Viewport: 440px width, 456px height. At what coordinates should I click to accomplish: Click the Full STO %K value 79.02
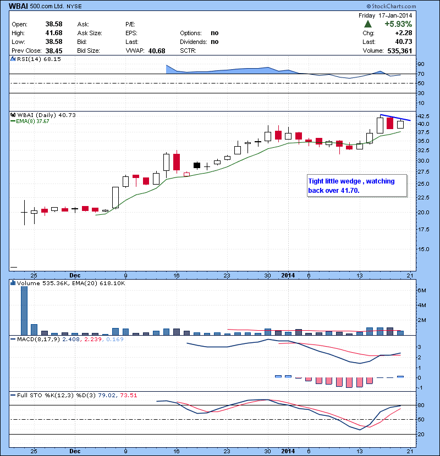coord(106,395)
